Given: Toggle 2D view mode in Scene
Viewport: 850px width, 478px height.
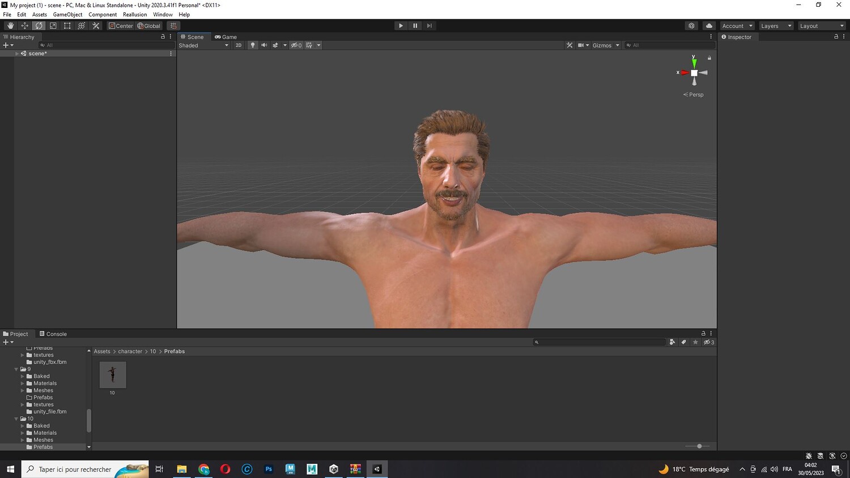Looking at the screenshot, I should pyautogui.click(x=238, y=45).
